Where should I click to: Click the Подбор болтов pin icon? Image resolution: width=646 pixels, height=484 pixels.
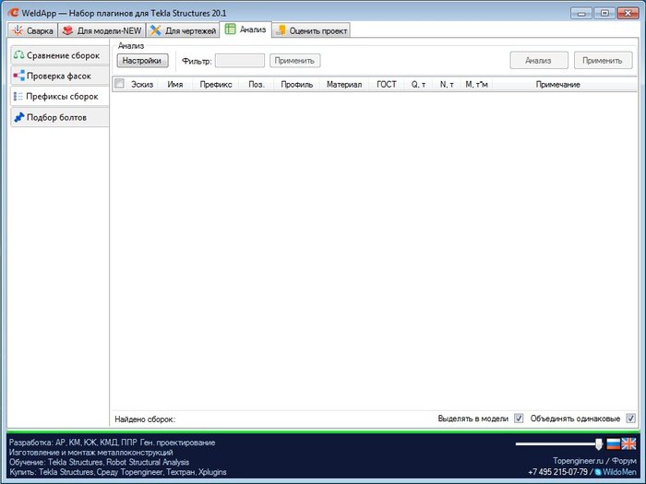point(19,117)
